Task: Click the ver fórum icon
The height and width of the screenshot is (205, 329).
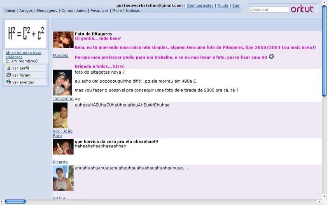Action: coord(9,75)
